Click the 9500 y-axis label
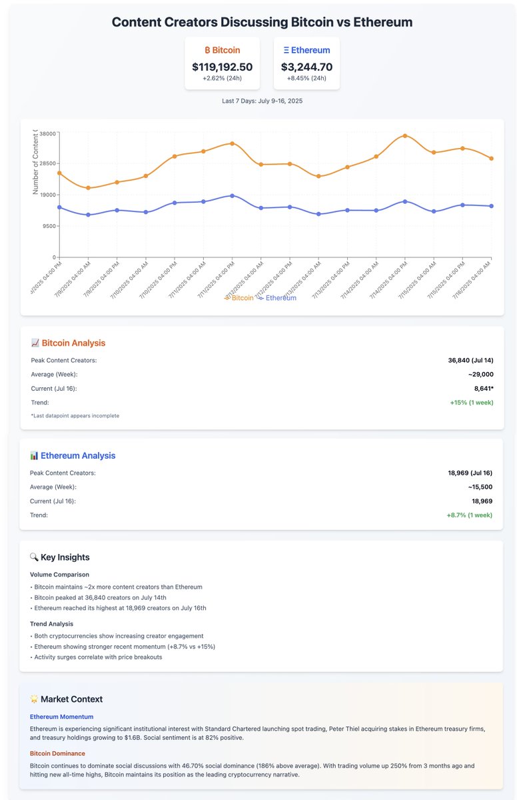Screen dimensions: 517x800 pos(49,226)
